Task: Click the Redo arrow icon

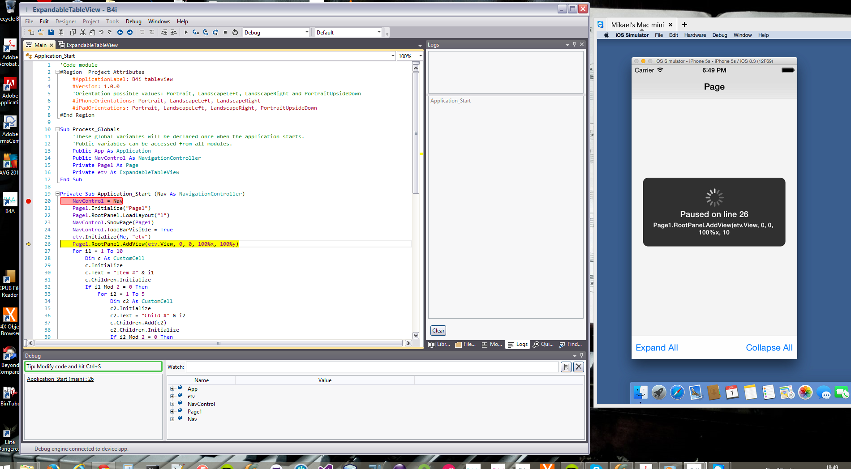Action: click(x=110, y=32)
